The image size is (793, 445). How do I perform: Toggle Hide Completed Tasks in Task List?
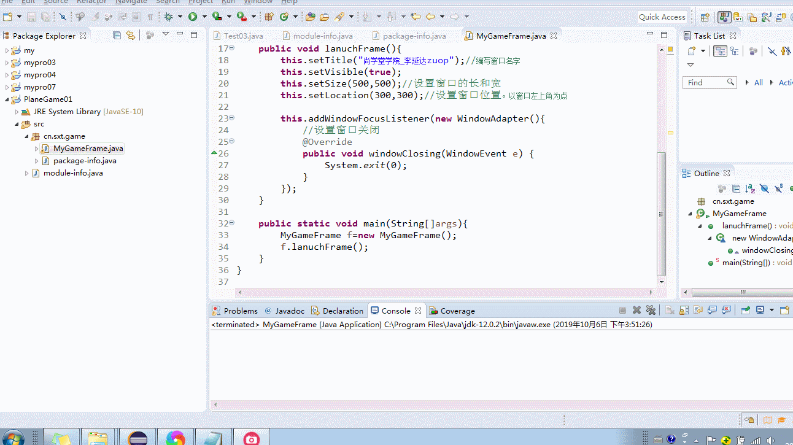pos(772,52)
